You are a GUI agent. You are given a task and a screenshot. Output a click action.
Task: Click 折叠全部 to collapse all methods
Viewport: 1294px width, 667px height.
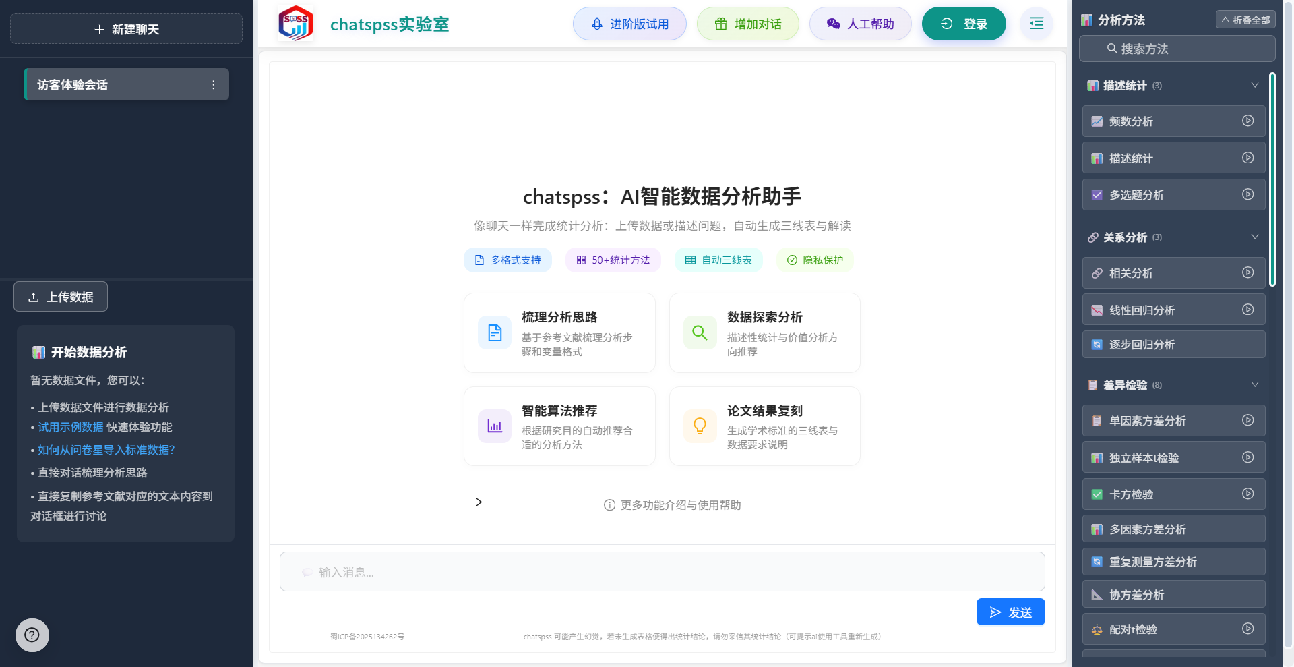click(1245, 20)
